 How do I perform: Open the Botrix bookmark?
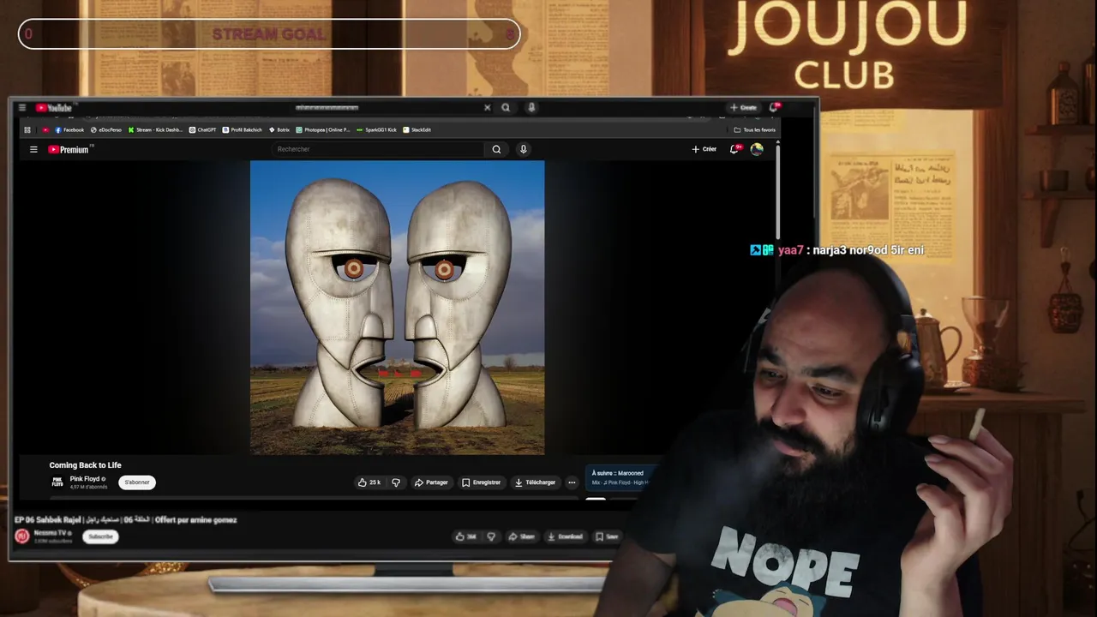(279, 130)
